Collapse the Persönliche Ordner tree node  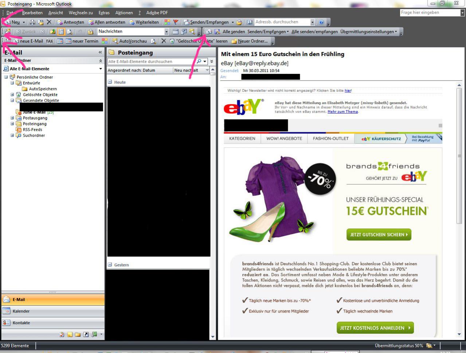coord(6,77)
